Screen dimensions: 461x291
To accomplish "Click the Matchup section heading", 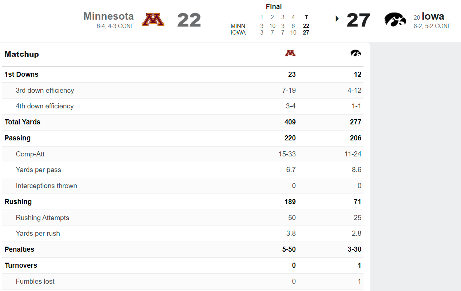I will click(x=22, y=54).
